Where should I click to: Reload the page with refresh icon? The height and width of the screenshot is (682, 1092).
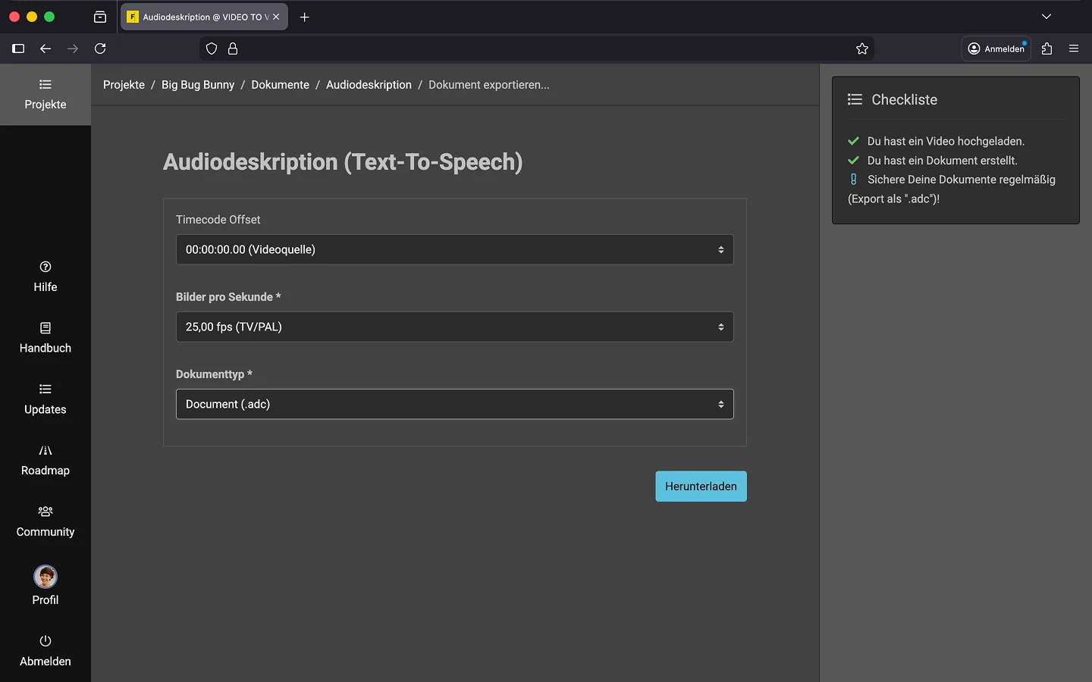[x=100, y=48]
